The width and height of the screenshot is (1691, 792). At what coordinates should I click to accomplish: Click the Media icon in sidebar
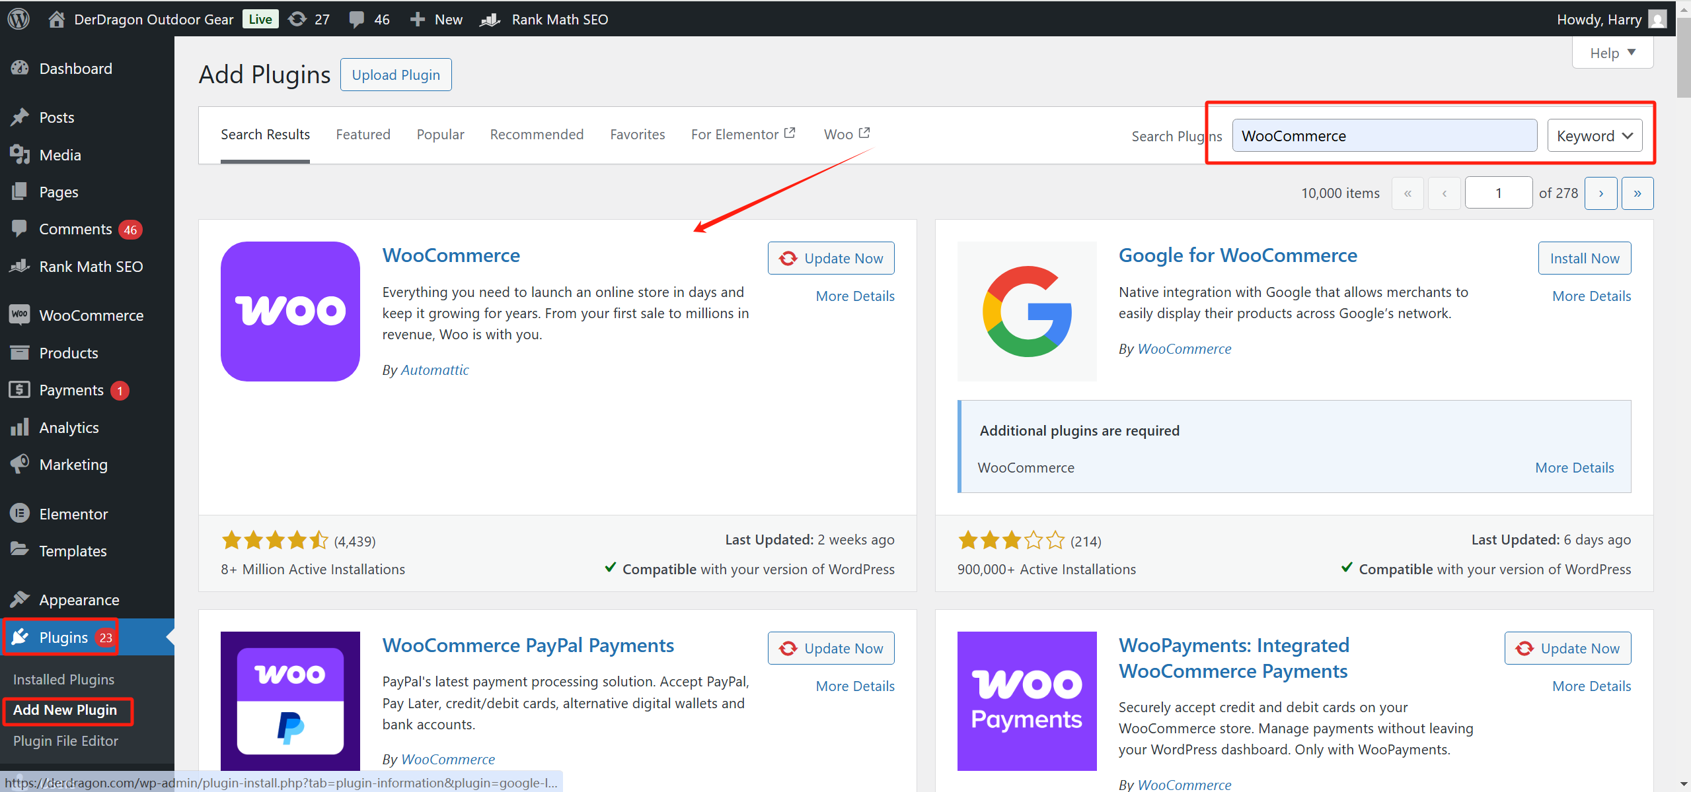20,155
